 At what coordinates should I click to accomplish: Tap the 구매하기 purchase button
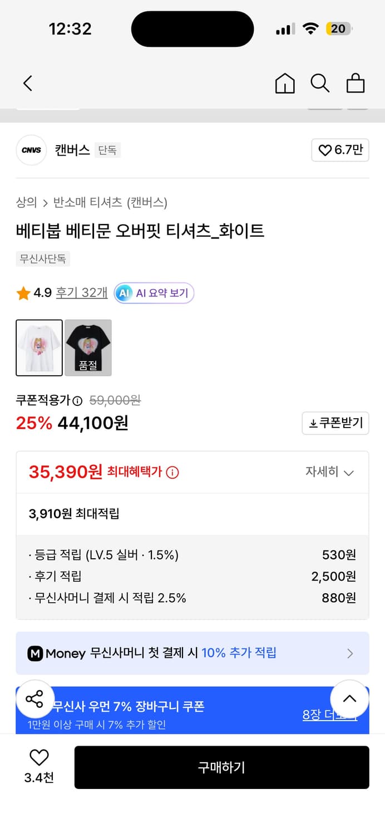pyautogui.click(x=221, y=767)
